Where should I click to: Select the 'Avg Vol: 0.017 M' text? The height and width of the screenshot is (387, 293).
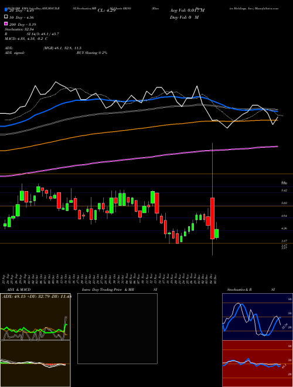[187, 11]
